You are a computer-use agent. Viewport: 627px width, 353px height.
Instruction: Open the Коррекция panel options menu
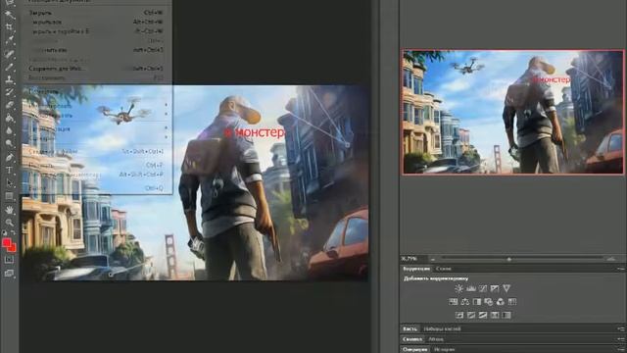pos(620,269)
